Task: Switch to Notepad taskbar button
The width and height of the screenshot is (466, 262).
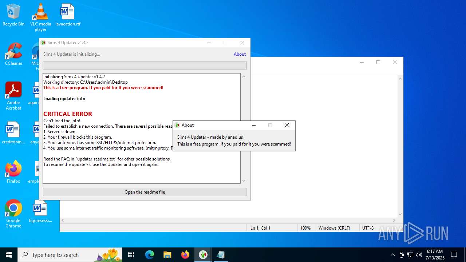Action: coord(221,255)
